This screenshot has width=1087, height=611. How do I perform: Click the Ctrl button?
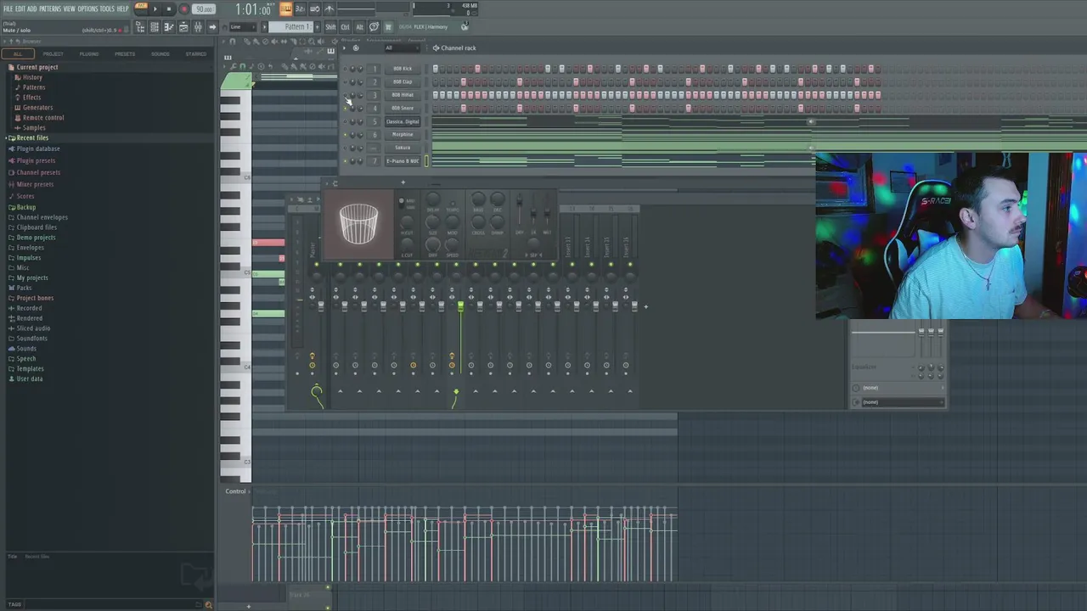345,26
